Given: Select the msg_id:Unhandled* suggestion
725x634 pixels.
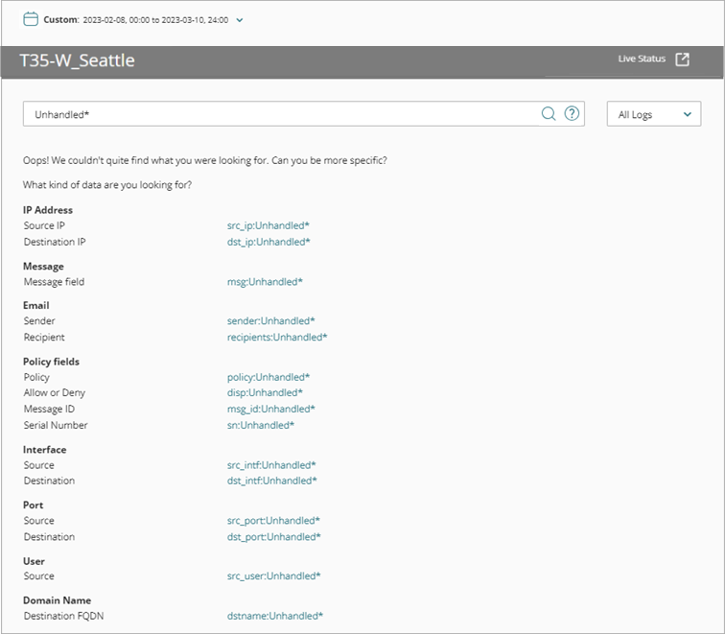Looking at the screenshot, I should pyautogui.click(x=270, y=409).
